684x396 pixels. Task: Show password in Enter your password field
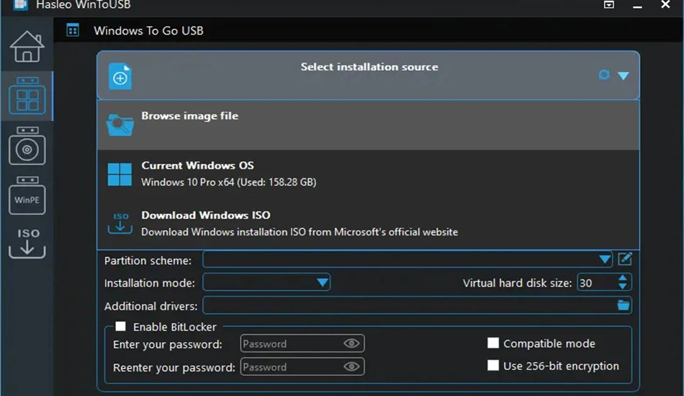(x=351, y=343)
